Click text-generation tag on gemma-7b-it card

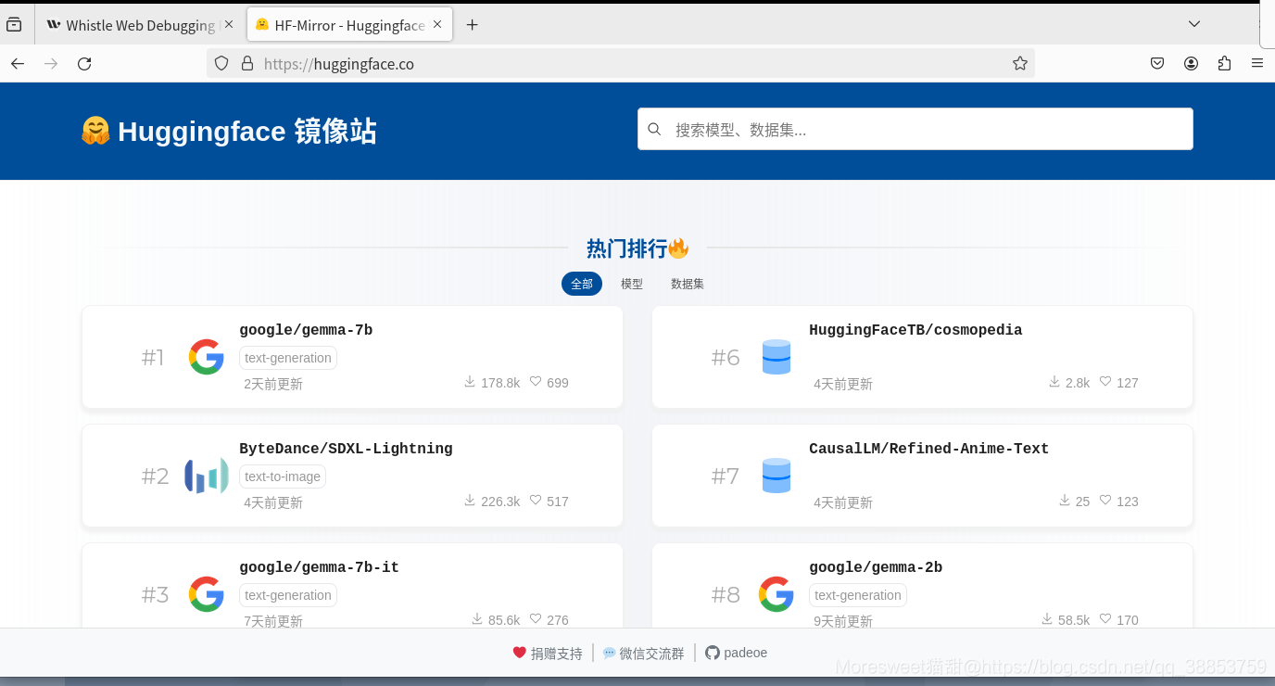tap(288, 595)
